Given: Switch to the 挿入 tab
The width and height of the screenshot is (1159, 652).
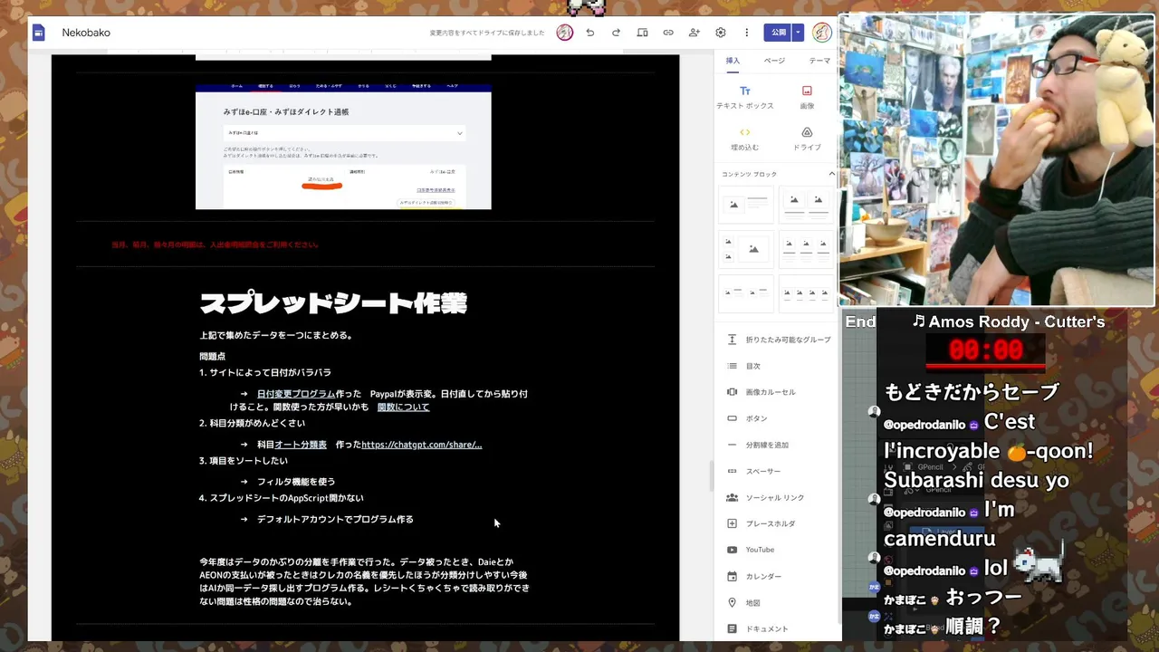Looking at the screenshot, I should (x=733, y=61).
